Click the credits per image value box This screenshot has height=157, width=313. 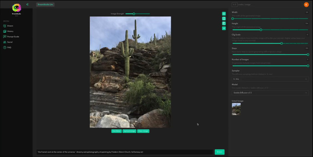click(235, 4)
